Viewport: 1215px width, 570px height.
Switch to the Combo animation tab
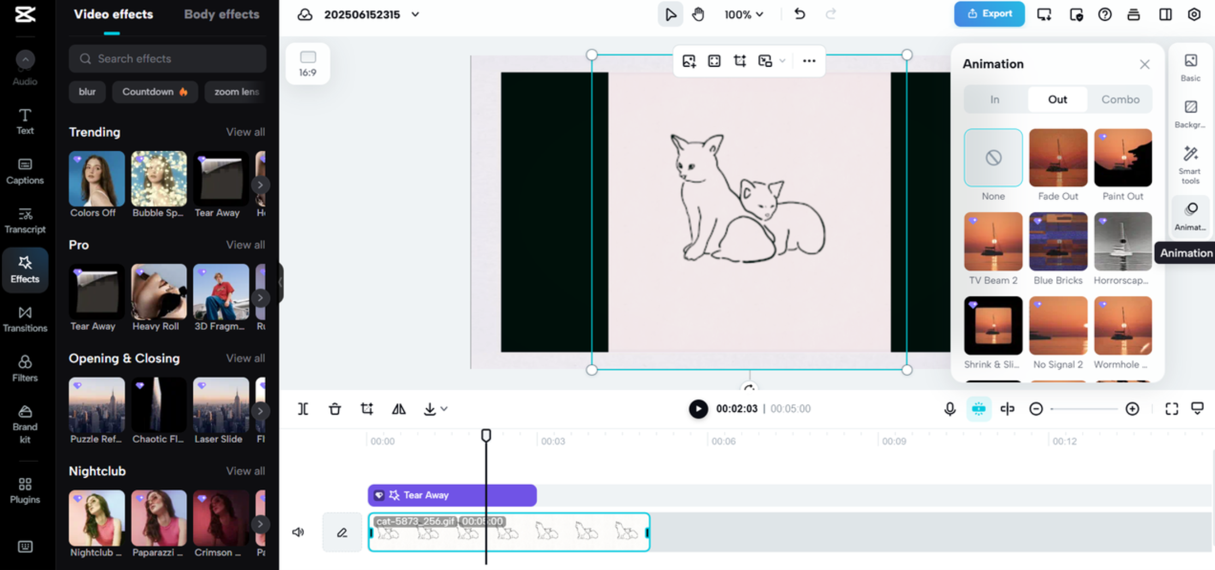[1119, 99]
